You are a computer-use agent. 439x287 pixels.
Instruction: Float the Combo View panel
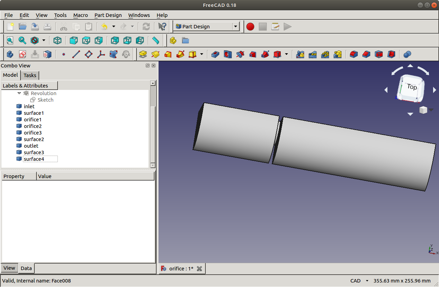click(x=148, y=66)
